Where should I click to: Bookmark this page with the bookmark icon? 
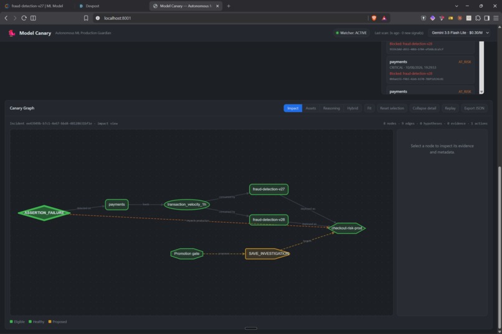click(x=86, y=18)
